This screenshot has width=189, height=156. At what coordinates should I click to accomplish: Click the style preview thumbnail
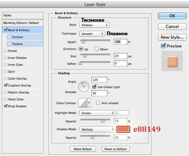point(172,61)
